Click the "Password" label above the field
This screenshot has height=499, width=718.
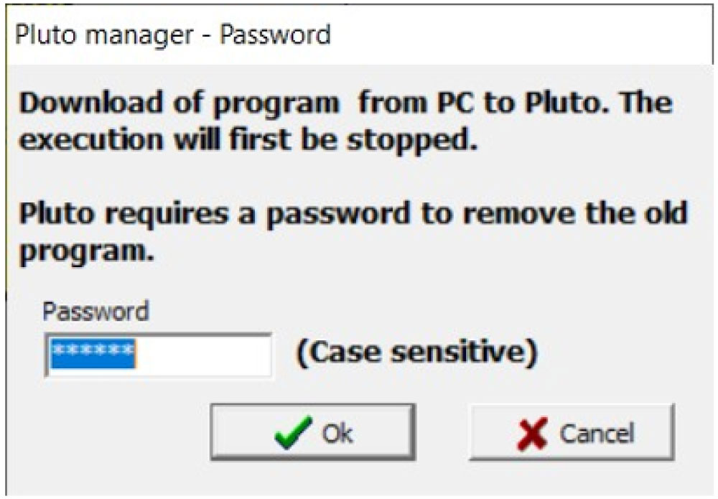click(95, 312)
